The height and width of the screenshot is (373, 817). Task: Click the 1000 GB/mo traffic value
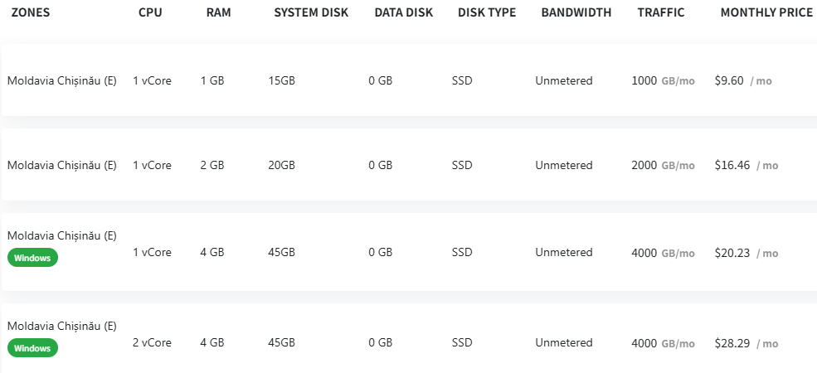[x=662, y=80]
